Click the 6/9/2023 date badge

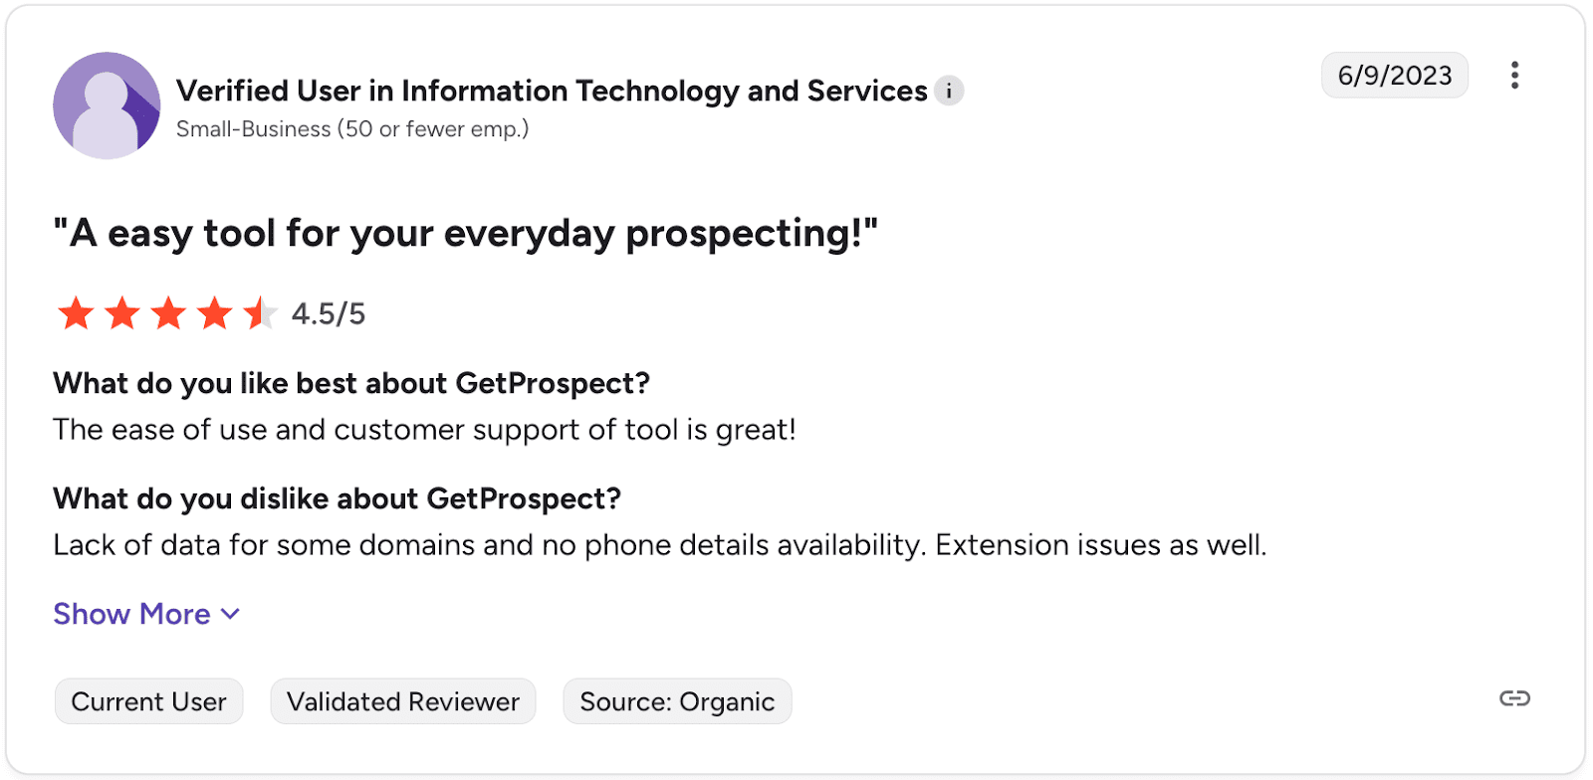click(x=1394, y=76)
